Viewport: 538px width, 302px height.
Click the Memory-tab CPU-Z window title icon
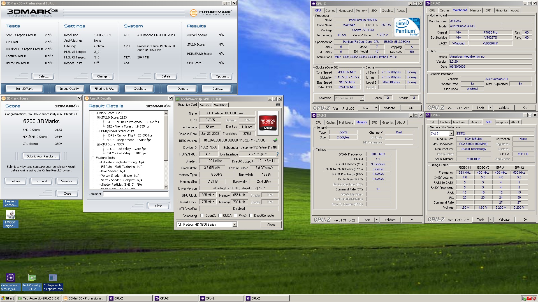[314, 115]
